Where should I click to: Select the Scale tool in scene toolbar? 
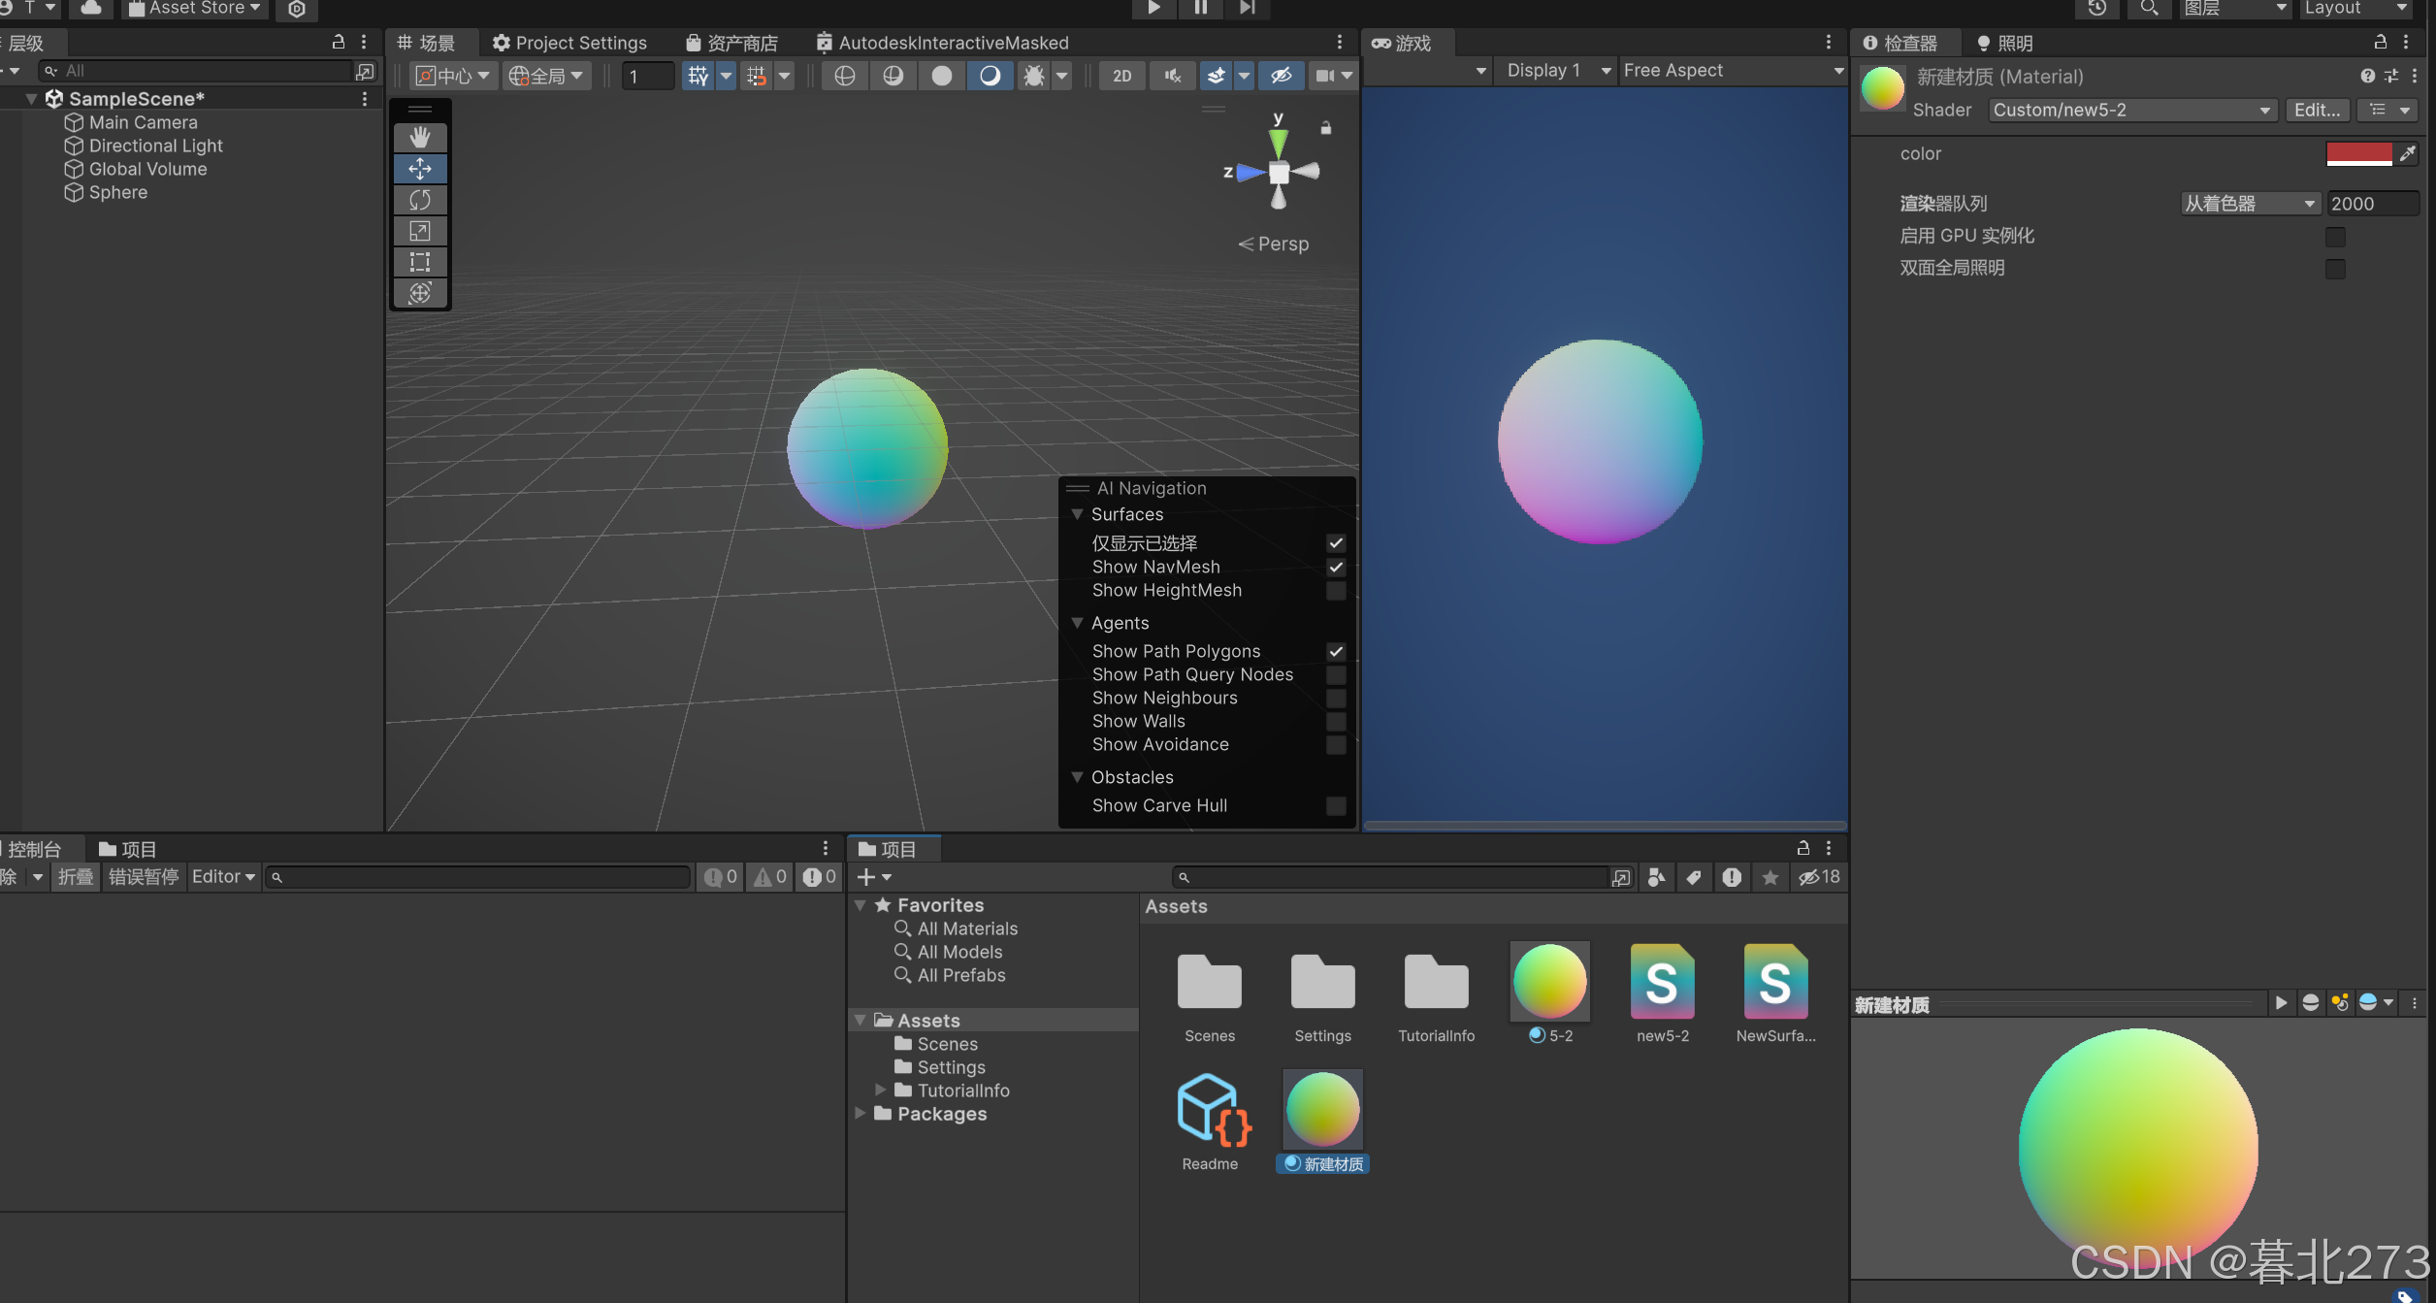pos(420,231)
